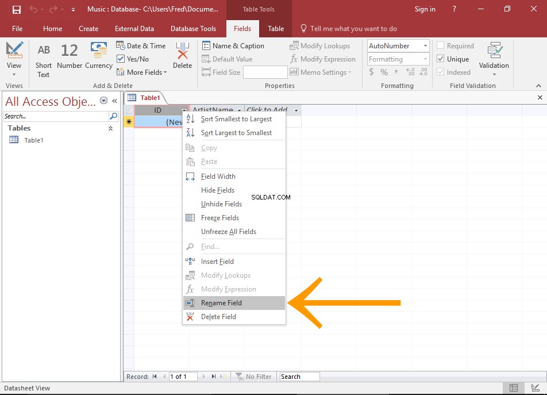Image resolution: width=547 pixels, height=395 pixels.
Task: Toggle the Required checkbox
Action: [440, 45]
